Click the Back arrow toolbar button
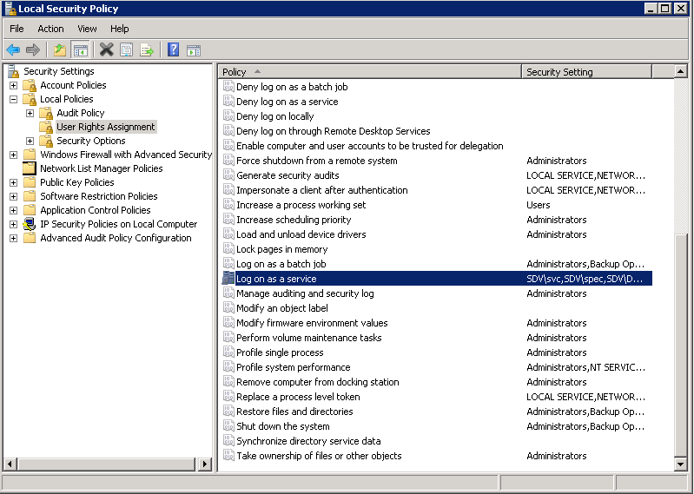Image resolution: width=694 pixels, height=494 pixels. (13, 50)
